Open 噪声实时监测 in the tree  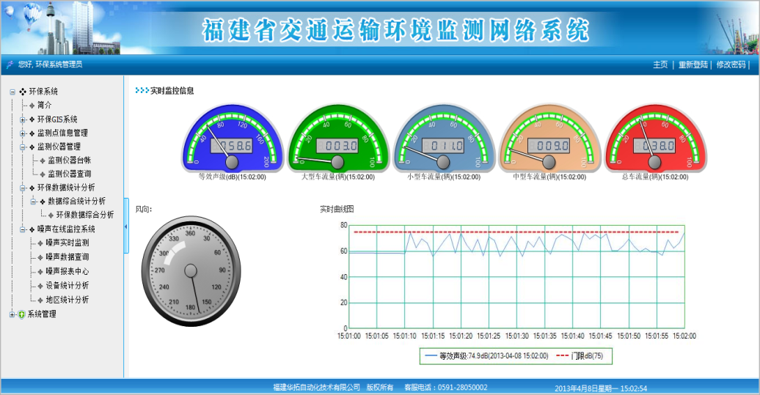(x=67, y=243)
